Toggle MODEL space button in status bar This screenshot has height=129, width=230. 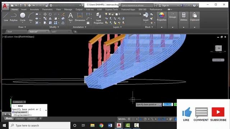click(x=122, y=119)
